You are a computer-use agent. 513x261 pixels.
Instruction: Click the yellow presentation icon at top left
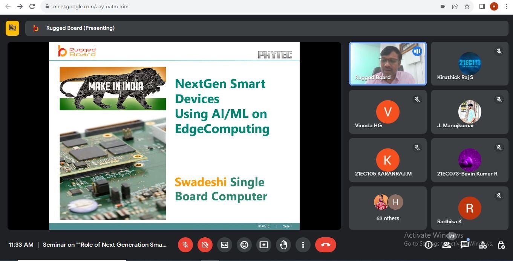pos(12,28)
